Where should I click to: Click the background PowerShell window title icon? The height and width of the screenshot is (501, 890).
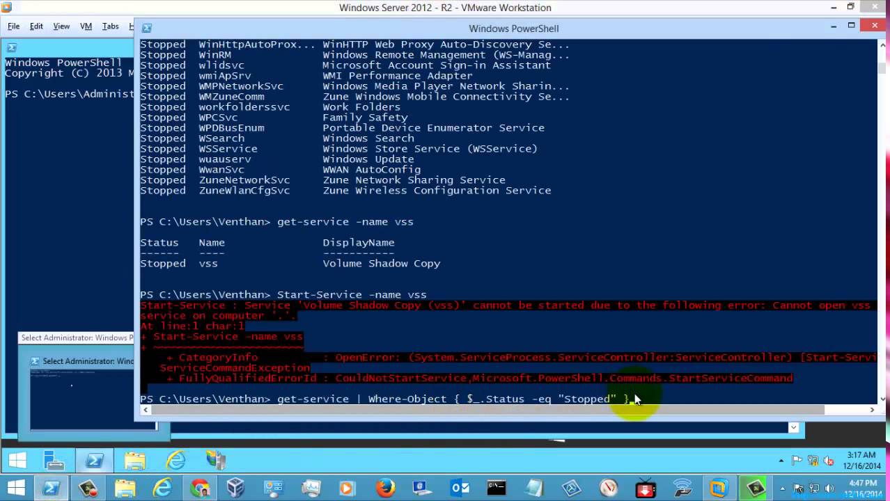(12, 47)
